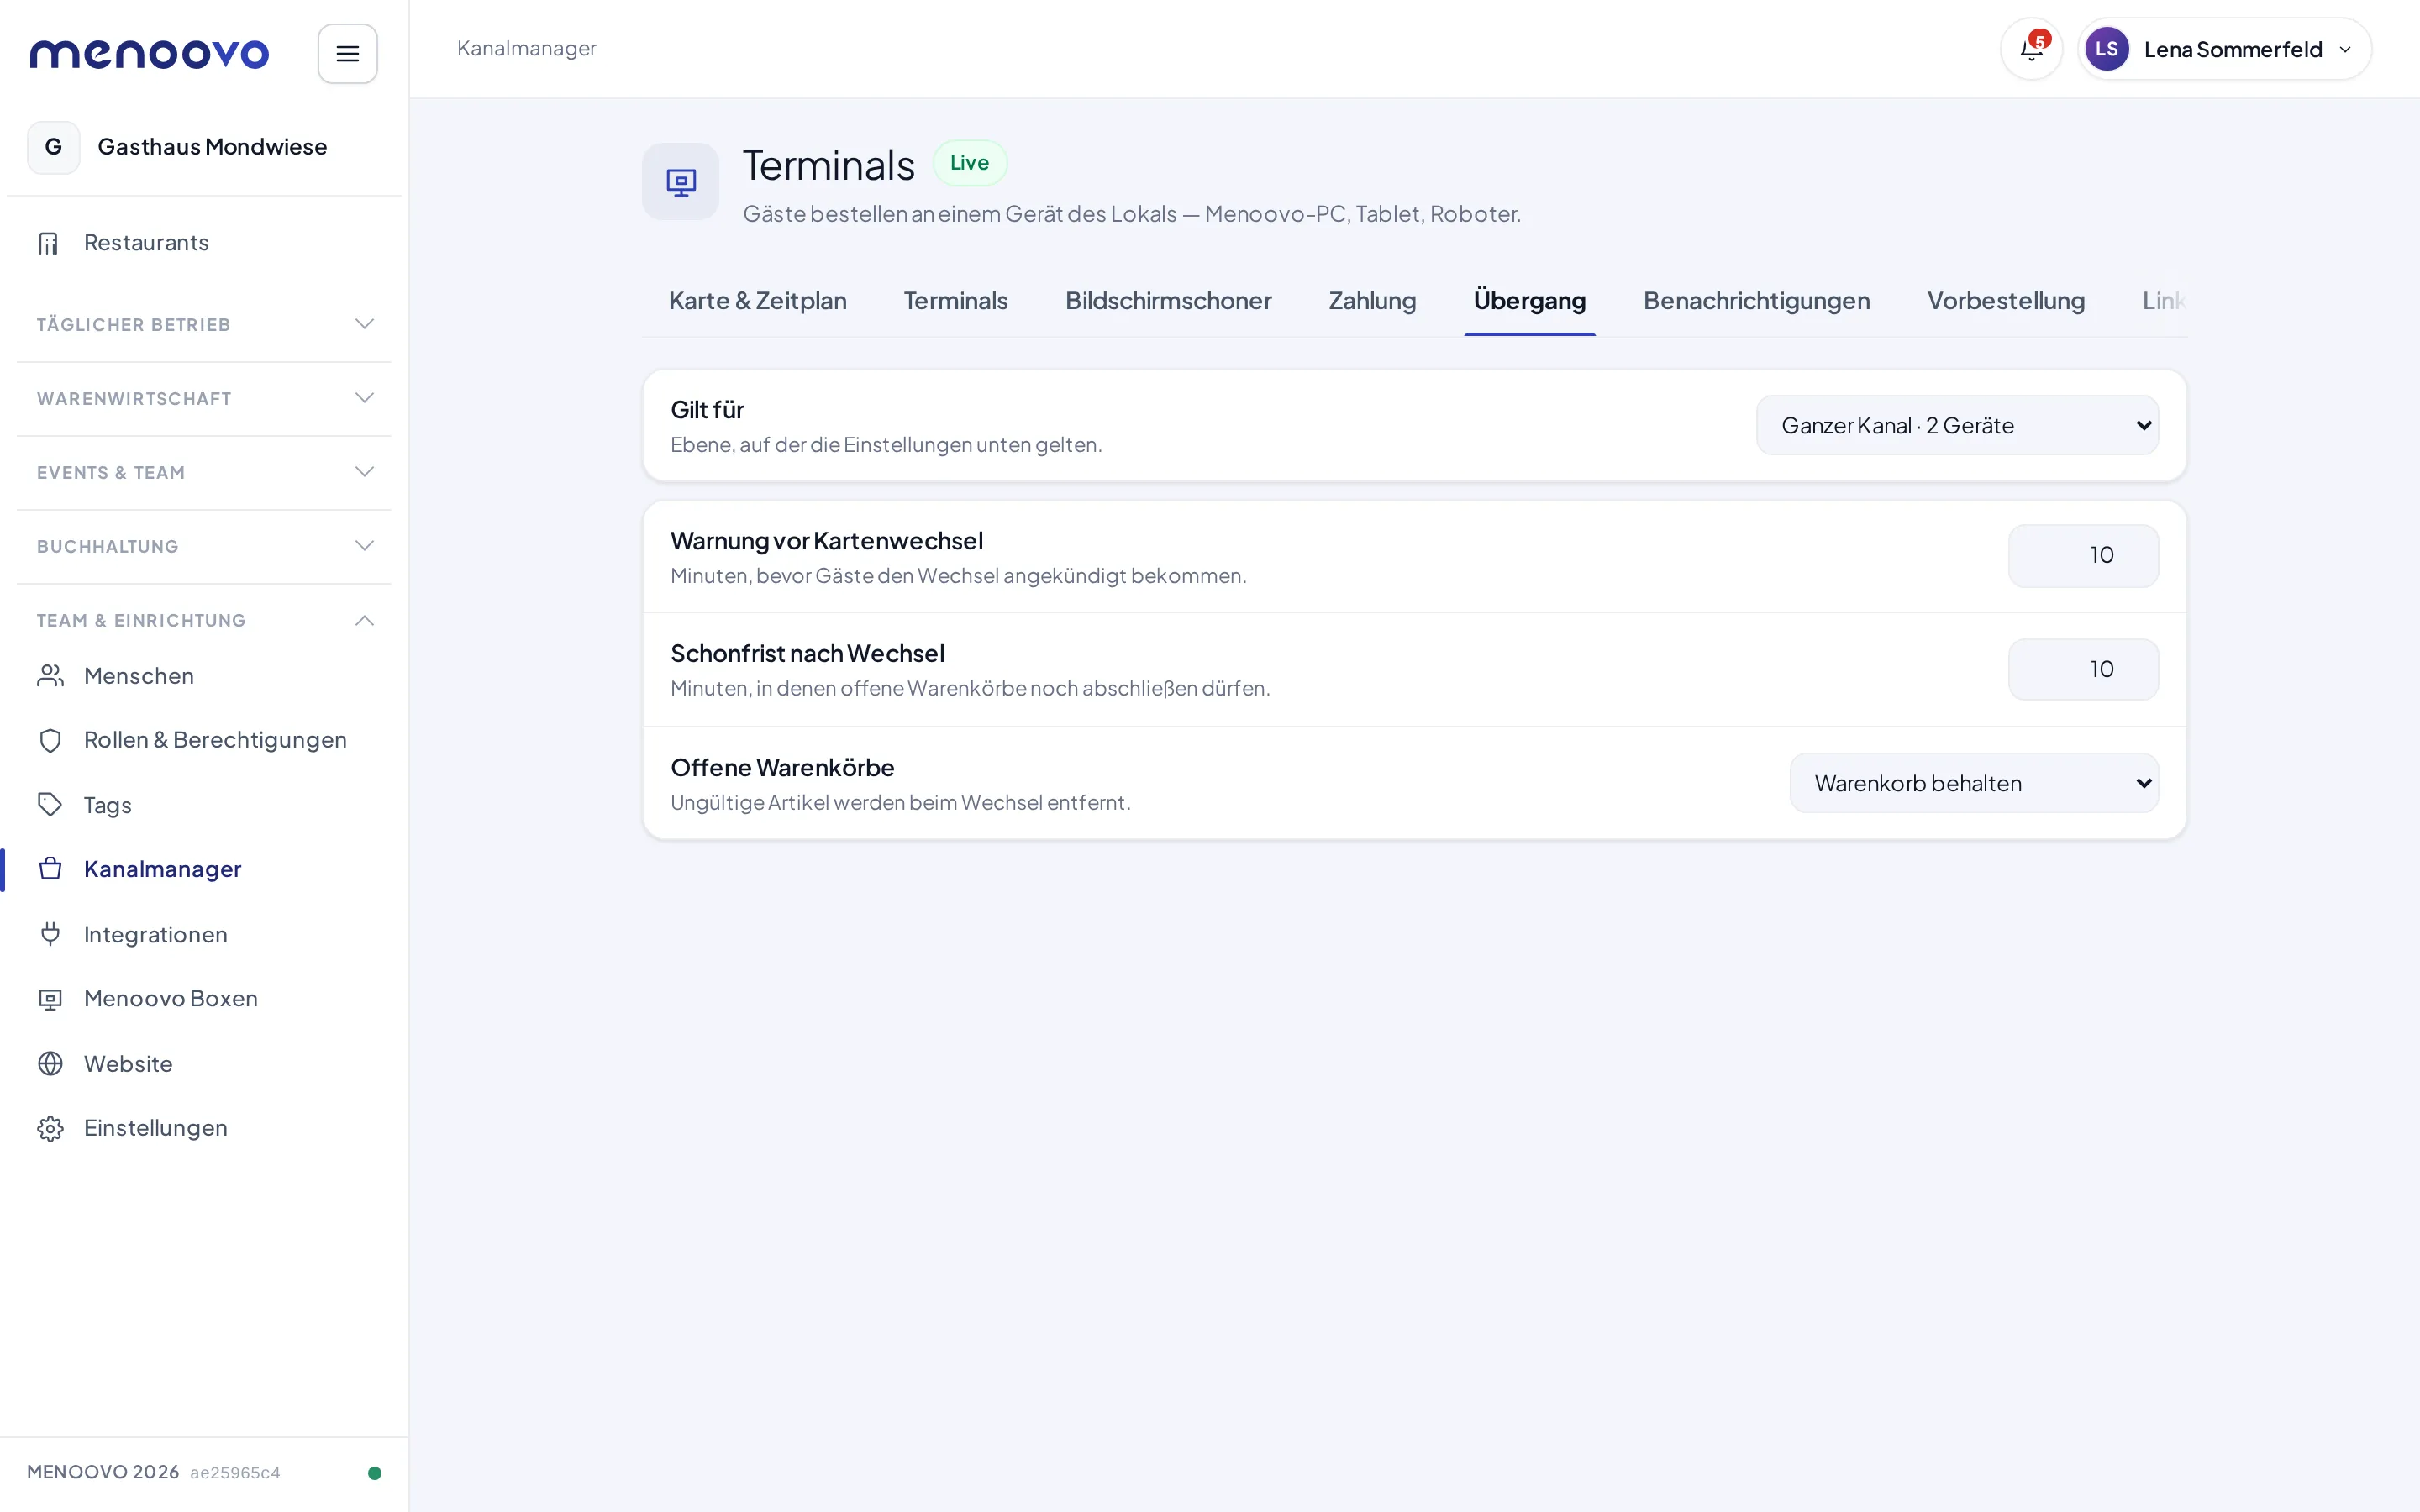Click the Warnung vor Kartenwechsel minutes field
Viewport: 2420px width, 1512px height.
[x=2083, y=555]
